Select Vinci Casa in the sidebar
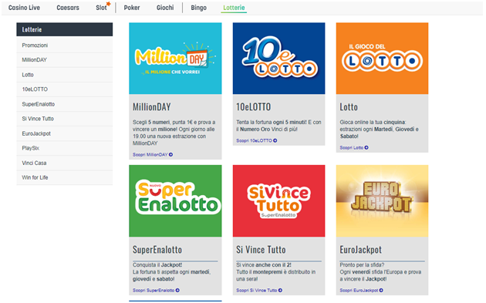The height and width of the screenshot is (303, 486). pyautogui.click(x=65, y=163)
